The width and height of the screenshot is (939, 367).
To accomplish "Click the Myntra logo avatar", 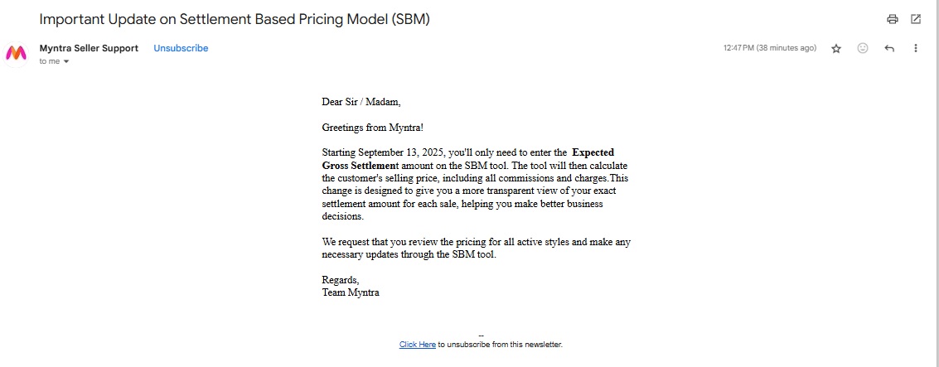I will point(17,53).
